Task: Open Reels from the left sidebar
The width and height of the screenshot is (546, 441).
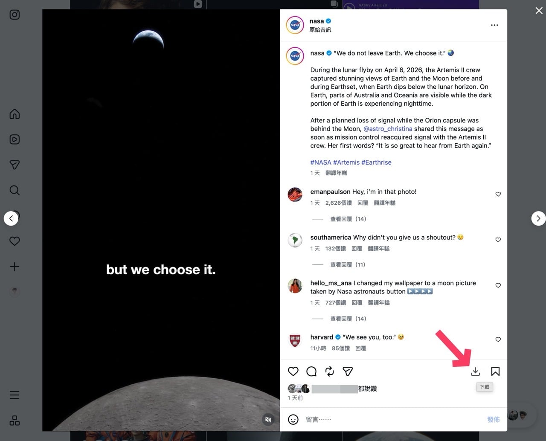Action: (x=15, y=139)
